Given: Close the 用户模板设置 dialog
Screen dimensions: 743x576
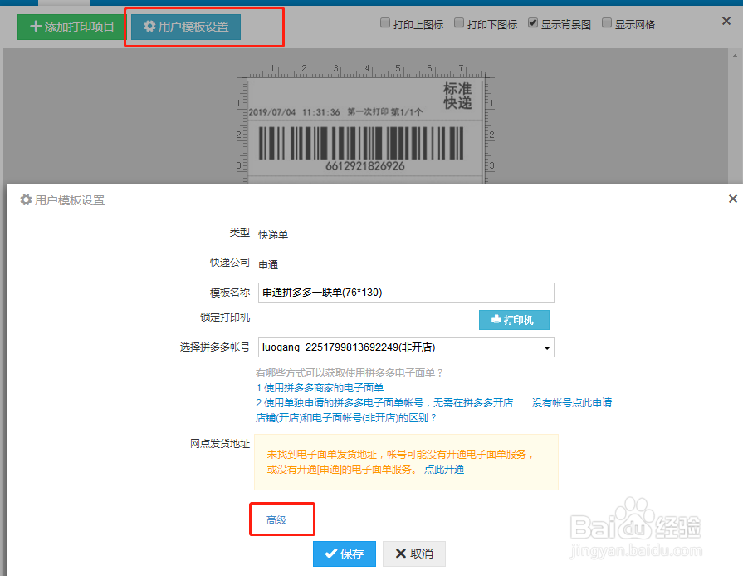Looking at the screenshot, I should coord(732,199).
